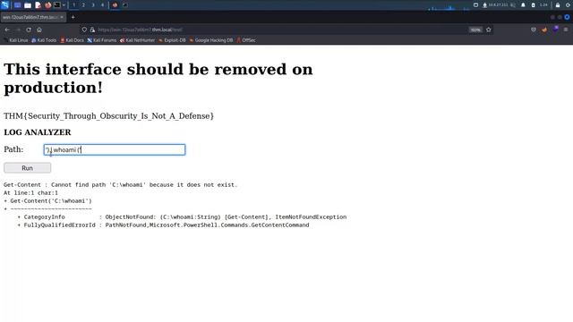Open the Kali NetHunter bookmark

coord(137,40)
